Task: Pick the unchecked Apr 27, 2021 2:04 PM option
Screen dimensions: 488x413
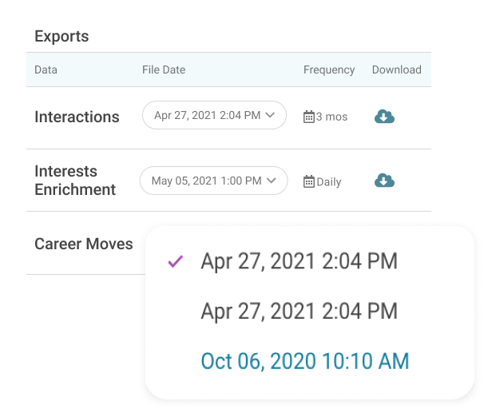Action: tap(299, 311)
